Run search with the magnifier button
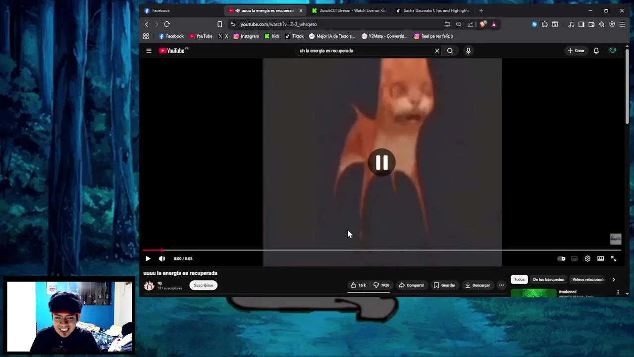Image resolution: width=634 pixels, height=357 pixels. 450,51
